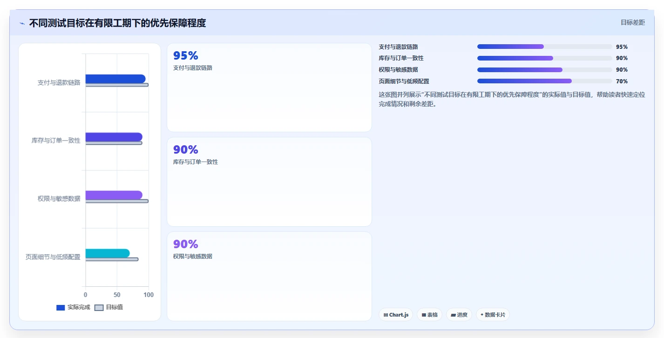The height and width of the screenshot is (338, 664).
Task: Click the 权限与敏感数据 chart axis label
Action: coord(59,198)
